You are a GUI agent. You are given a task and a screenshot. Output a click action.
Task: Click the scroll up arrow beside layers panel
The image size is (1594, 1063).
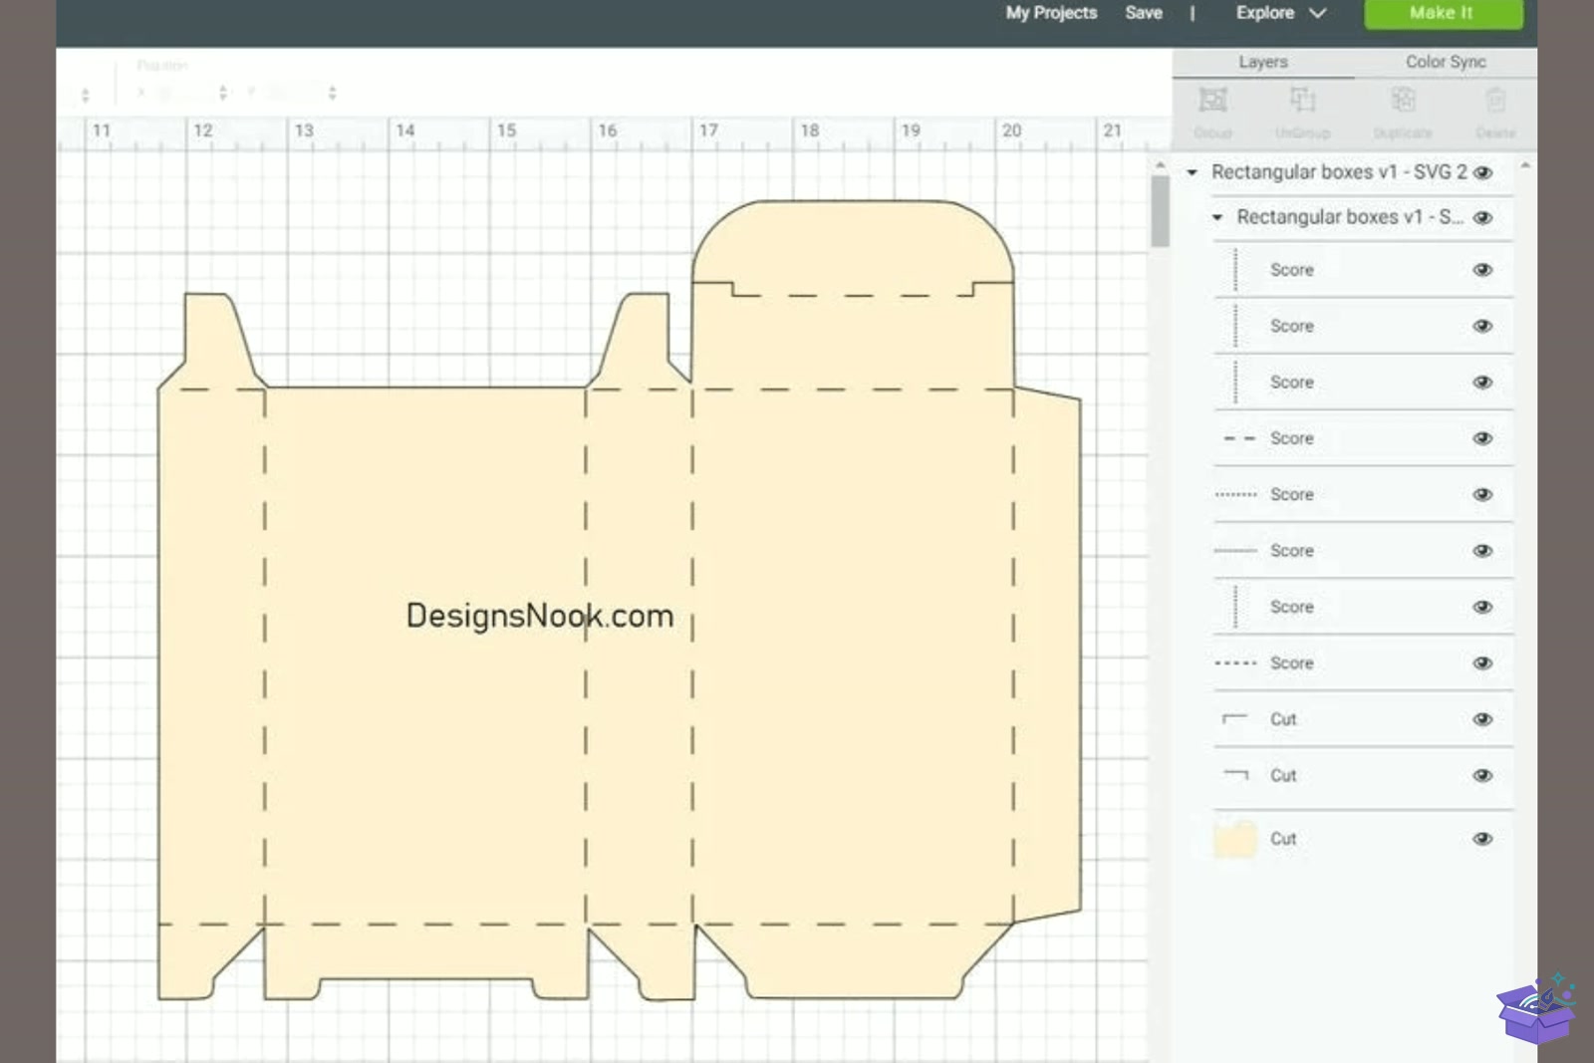tap(1160, 165)
